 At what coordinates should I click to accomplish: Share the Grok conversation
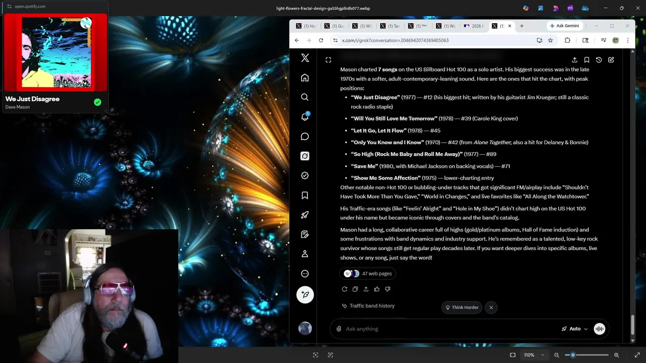click(574, 60)
